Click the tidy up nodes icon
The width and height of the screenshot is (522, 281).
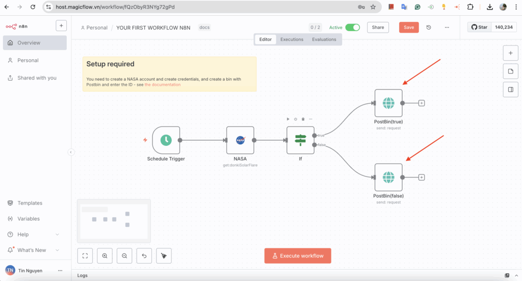click(164, 256)
